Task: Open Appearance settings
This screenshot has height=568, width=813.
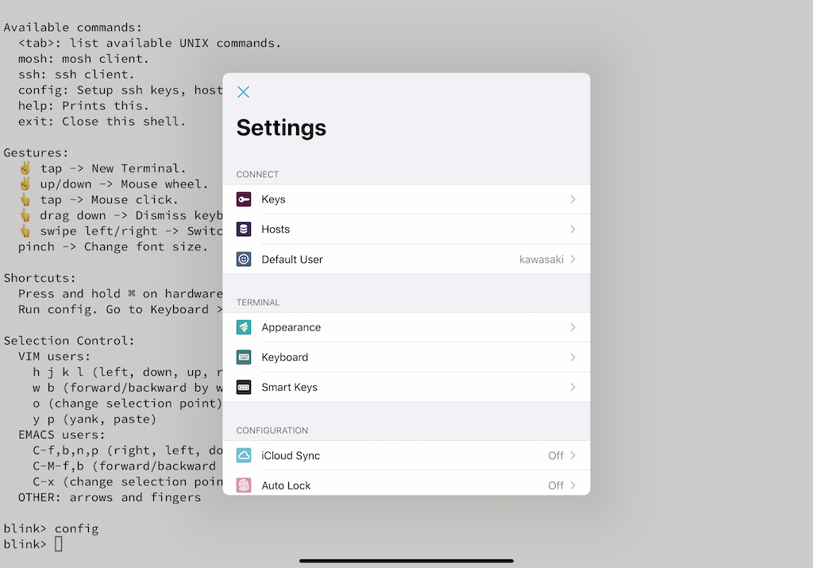Action: 406,327
